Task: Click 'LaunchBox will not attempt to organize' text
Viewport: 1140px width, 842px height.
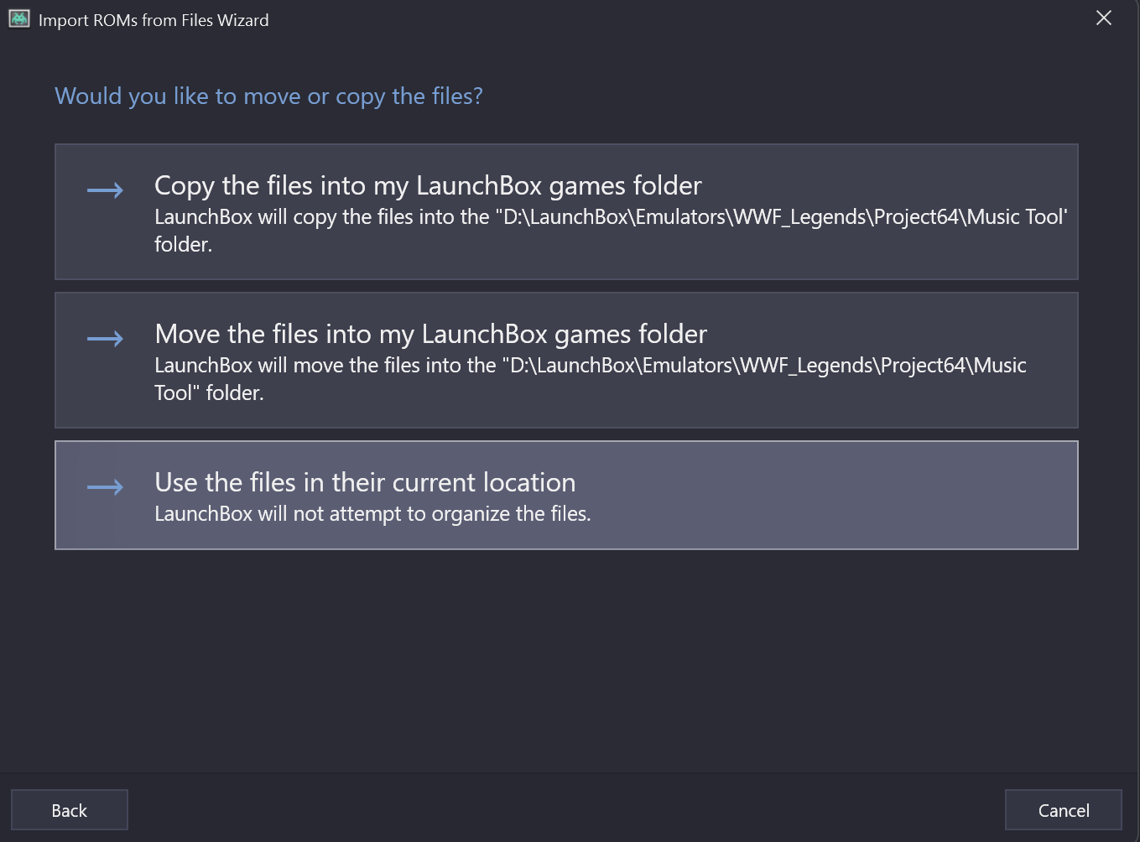Action: [372, 514]
